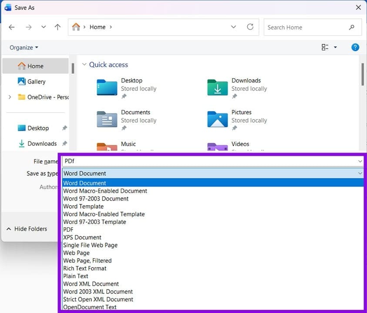Open recent locations chevron next to forward arrow
The height and width of the screenshot is (313, 367).
(44, 27)
